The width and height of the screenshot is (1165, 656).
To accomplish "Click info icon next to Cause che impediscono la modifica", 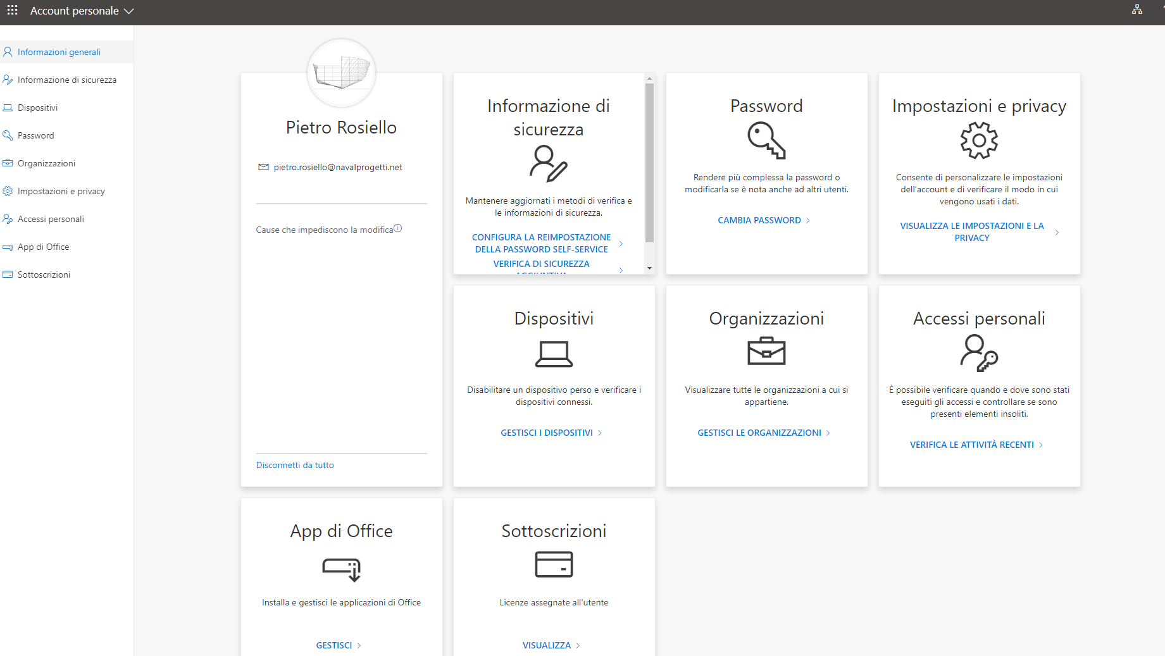I will click(397, 228).
